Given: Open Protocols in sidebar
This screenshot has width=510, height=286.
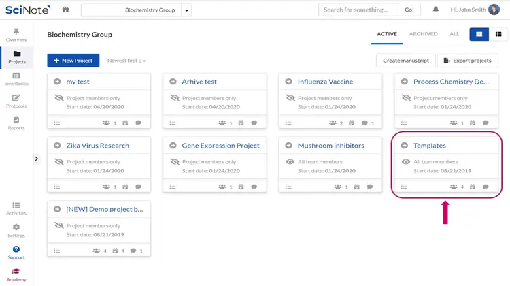Looking at the screenshot, I should (x=16, y=101).
